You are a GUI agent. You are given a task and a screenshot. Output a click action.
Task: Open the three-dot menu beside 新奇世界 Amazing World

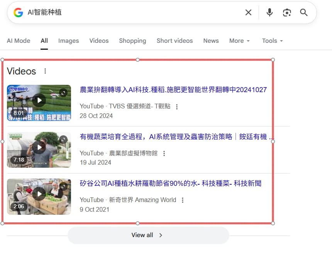point(182,200)
